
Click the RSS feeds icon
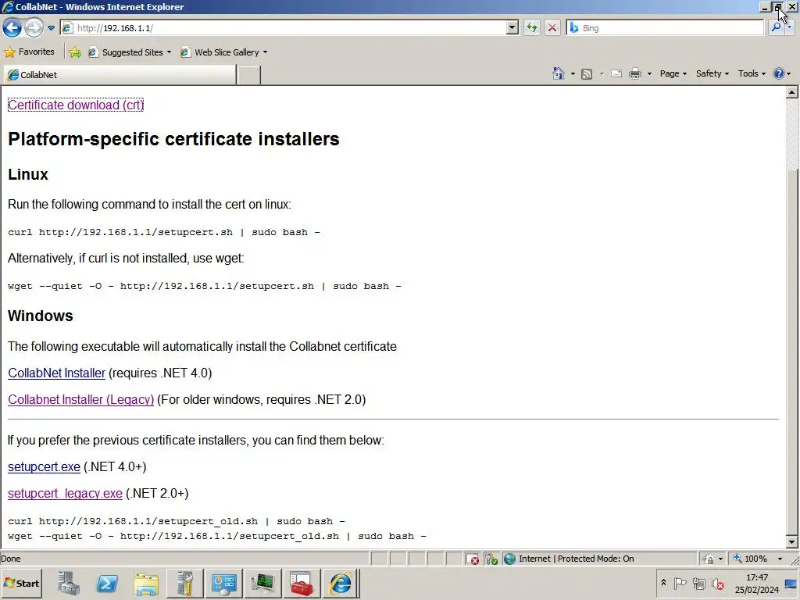pos(587,74)
